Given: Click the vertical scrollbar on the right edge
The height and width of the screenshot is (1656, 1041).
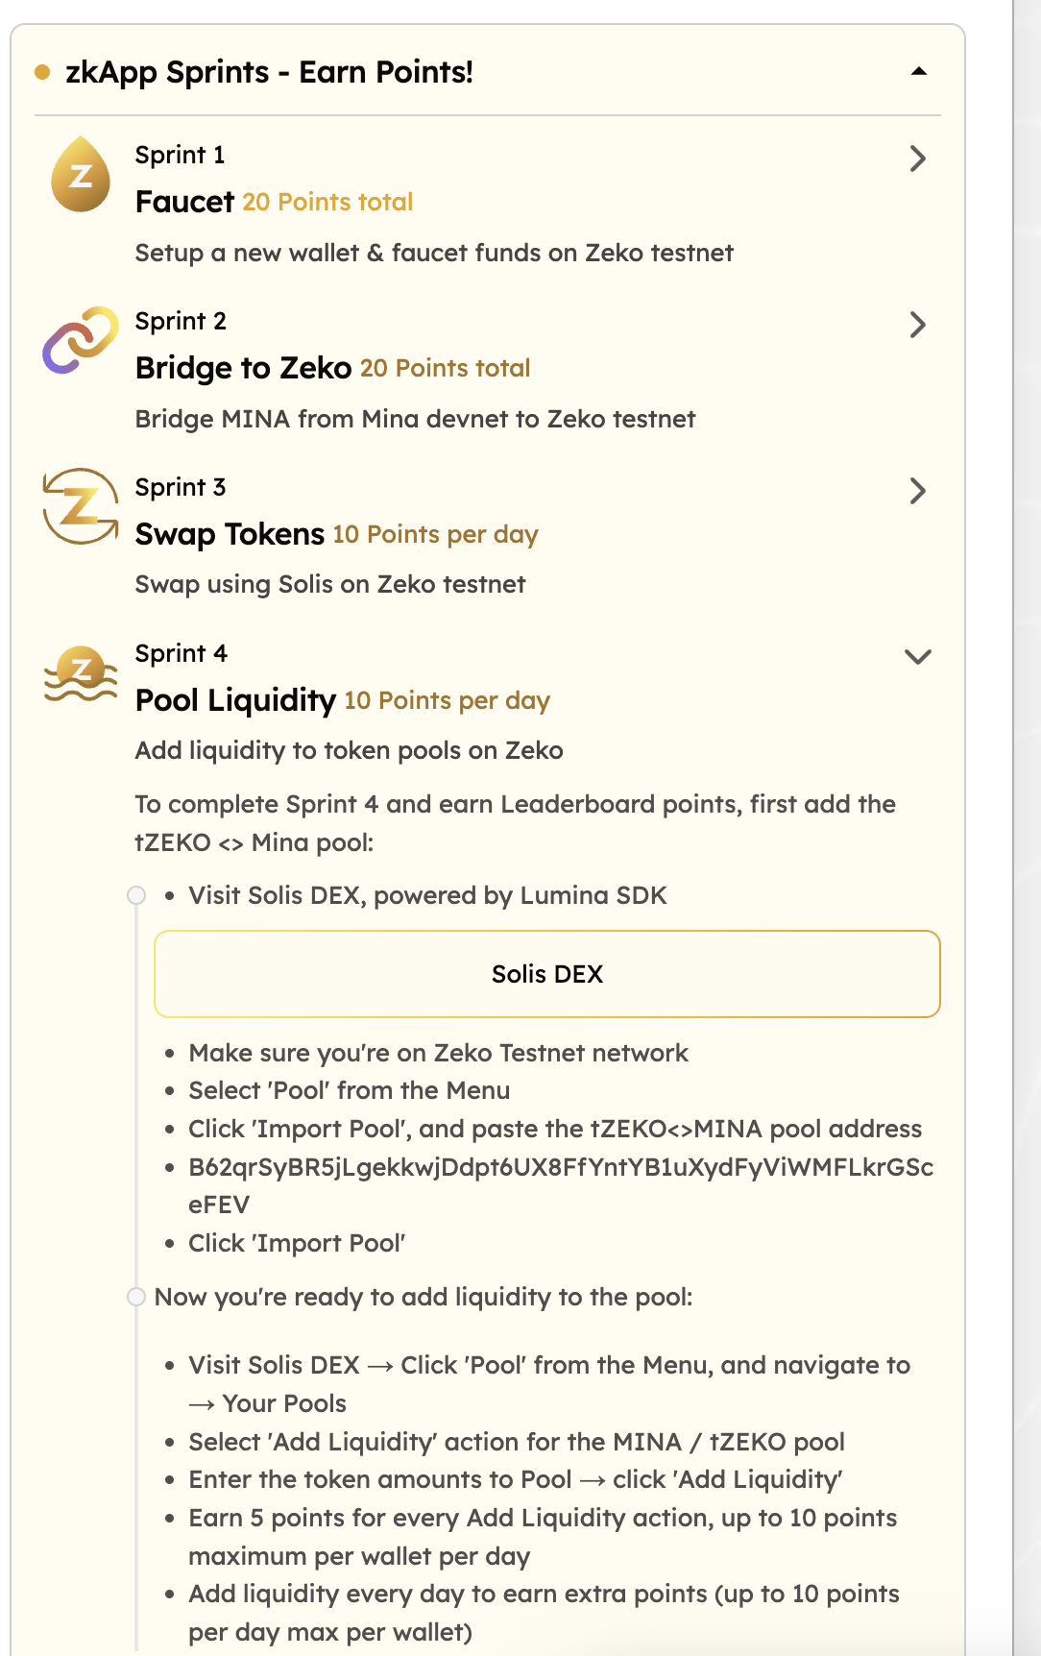Looking at the screenshot, I should tap(1027, 826).
